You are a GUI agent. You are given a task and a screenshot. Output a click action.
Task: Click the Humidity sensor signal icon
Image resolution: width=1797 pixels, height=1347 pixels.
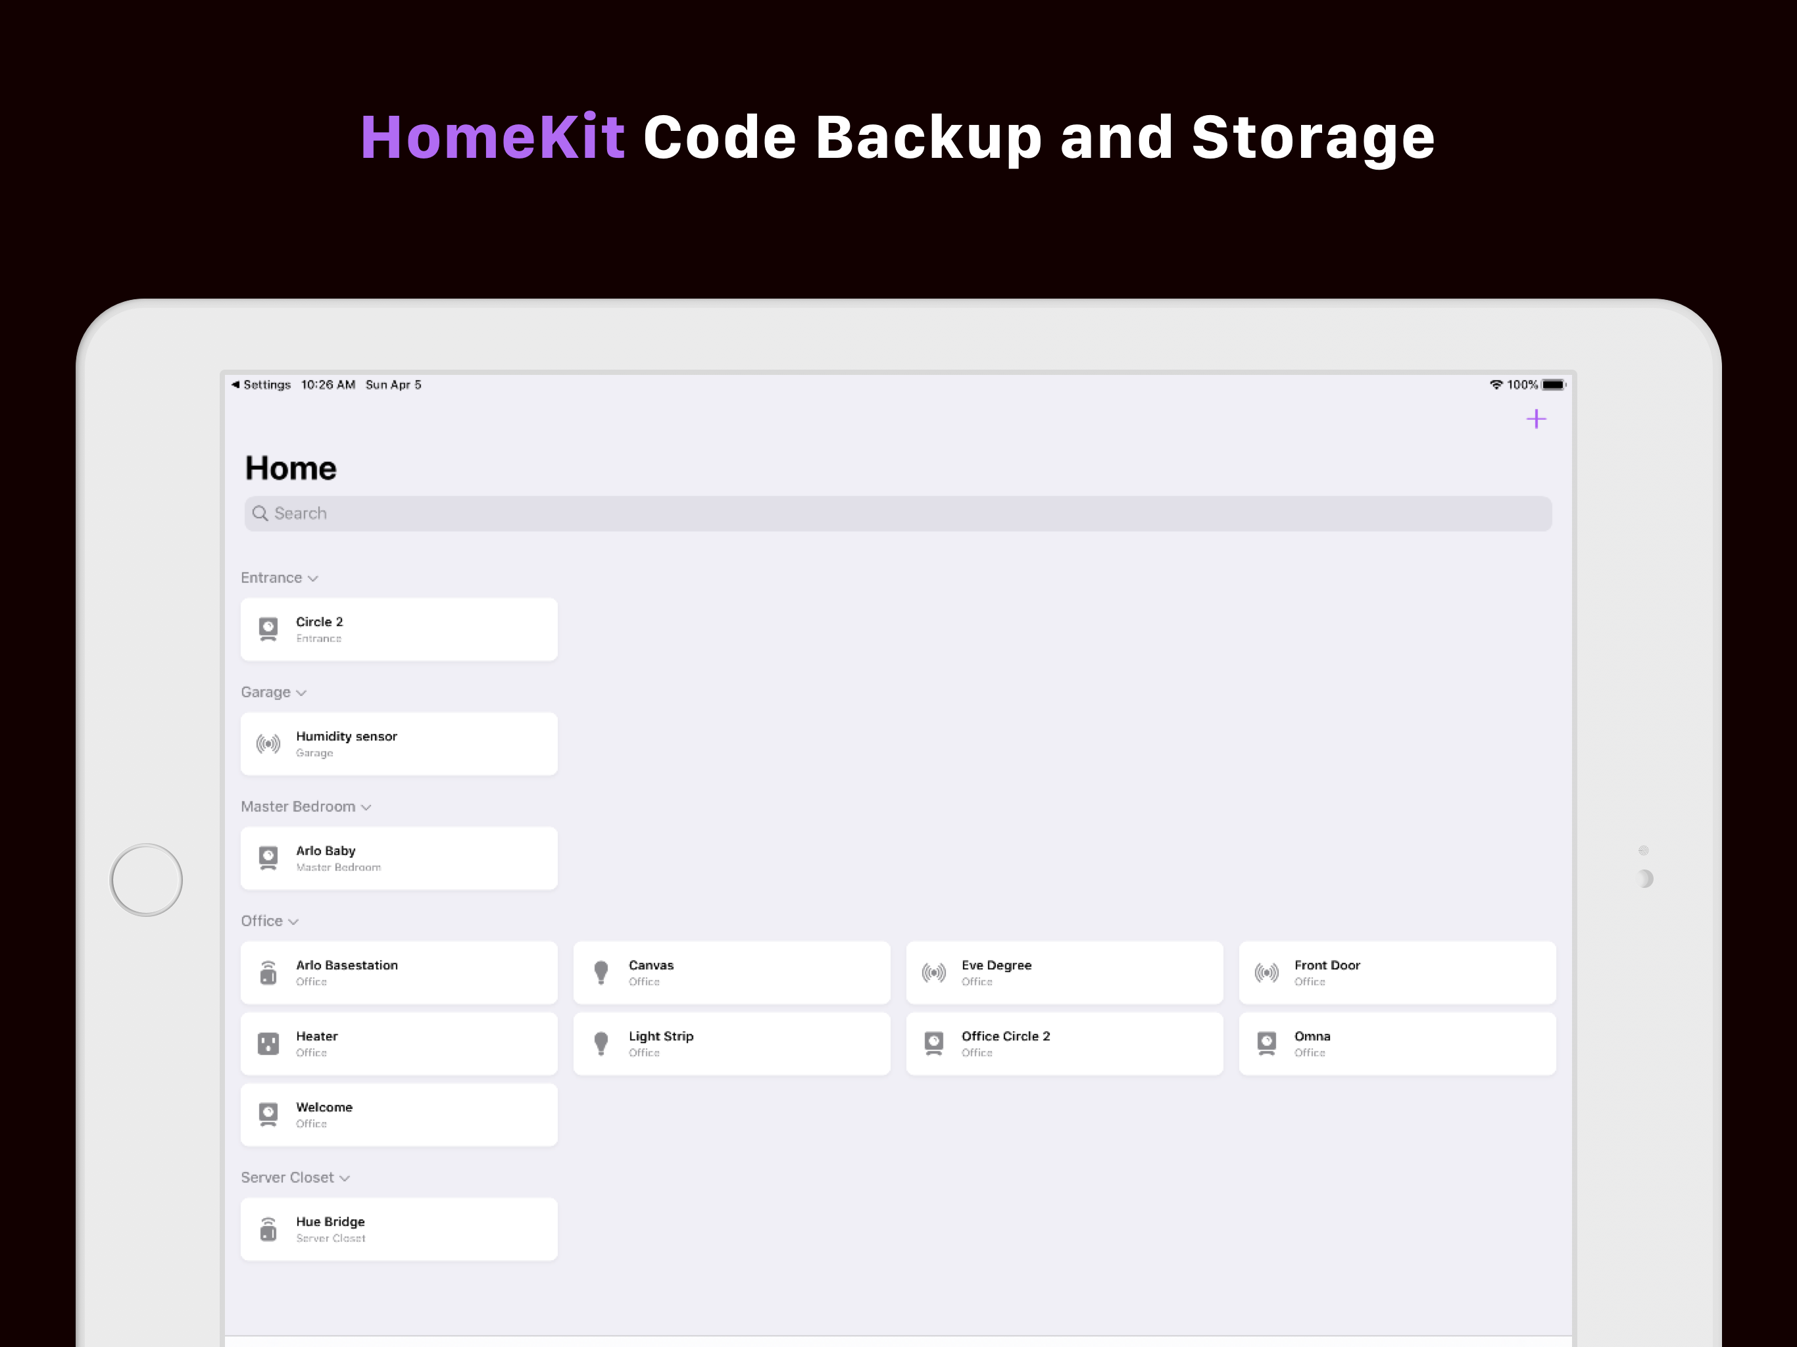point(268,743)
